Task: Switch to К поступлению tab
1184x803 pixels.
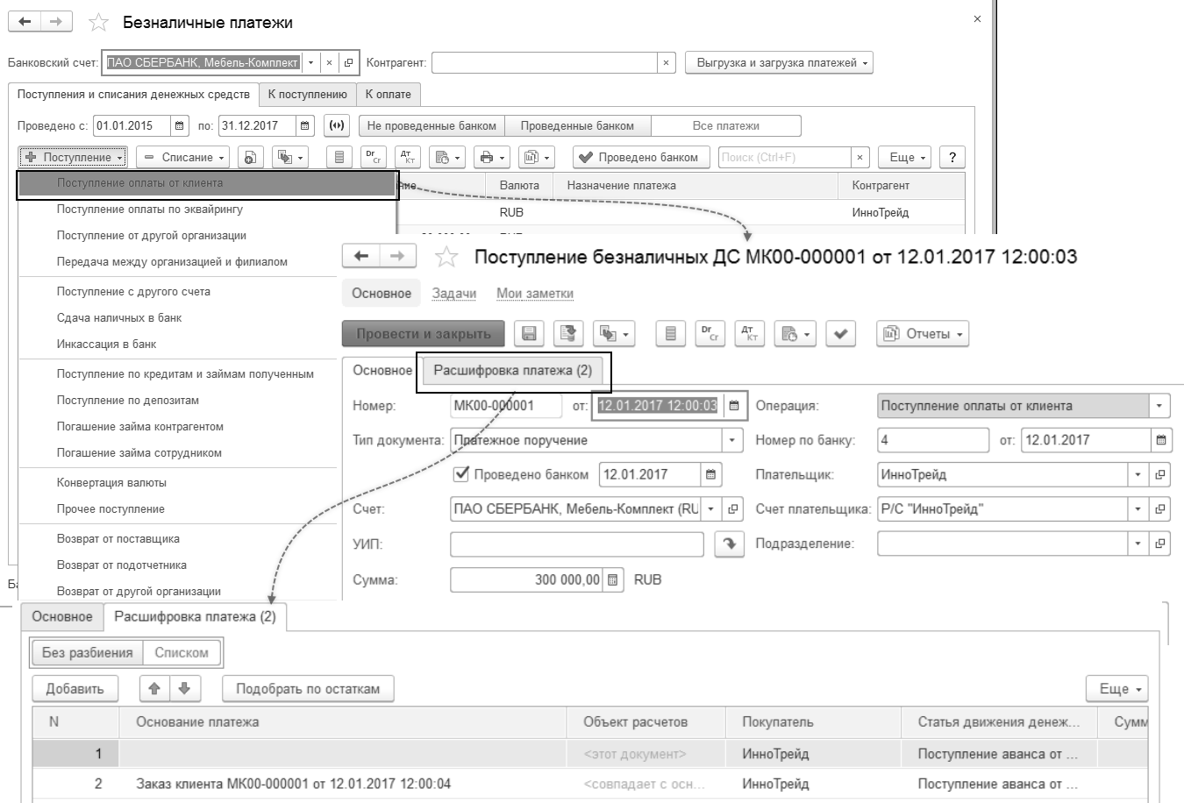Action: point(307,95)
